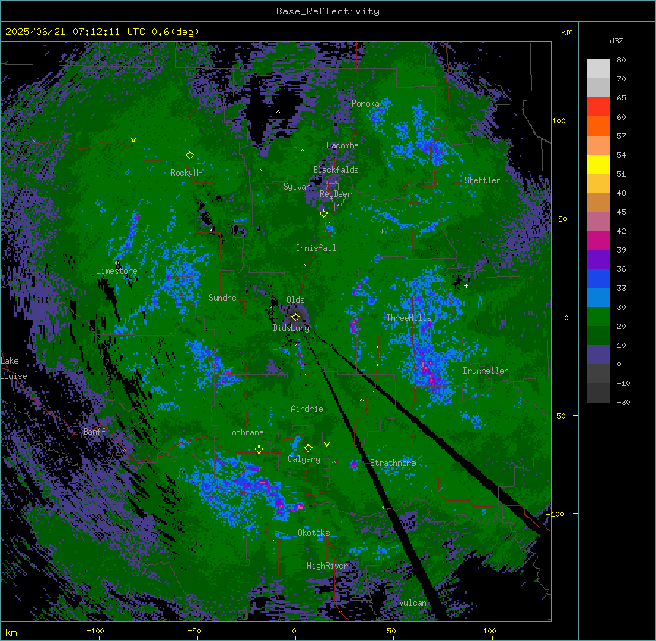656x641 pixels.
Task: Click the Drumheller label
Action: coord(486,371)
